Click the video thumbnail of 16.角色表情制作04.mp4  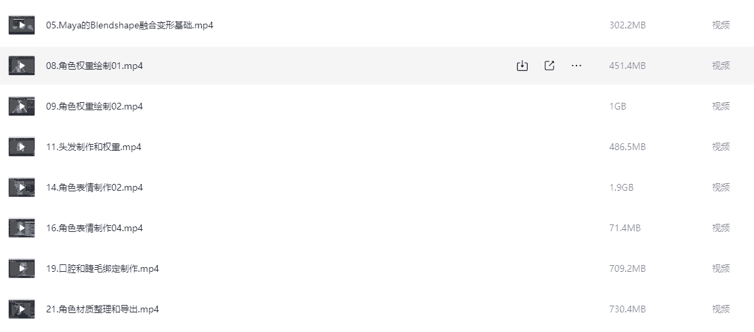tap(22, 228)
